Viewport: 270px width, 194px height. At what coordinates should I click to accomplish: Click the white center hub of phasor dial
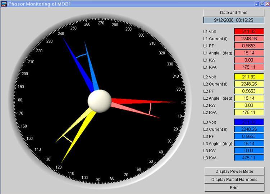(x=99, y=101)
